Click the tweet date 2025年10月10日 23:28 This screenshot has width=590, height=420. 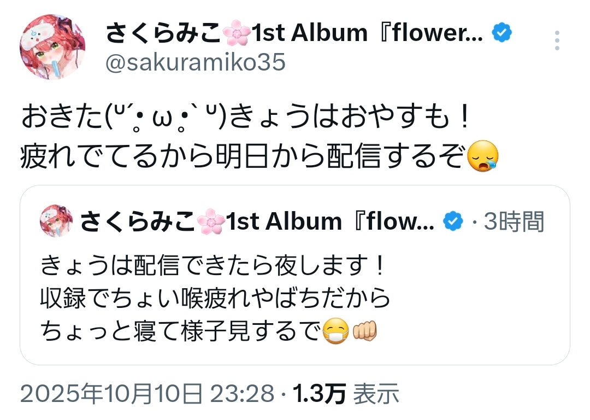click(146, 394)
